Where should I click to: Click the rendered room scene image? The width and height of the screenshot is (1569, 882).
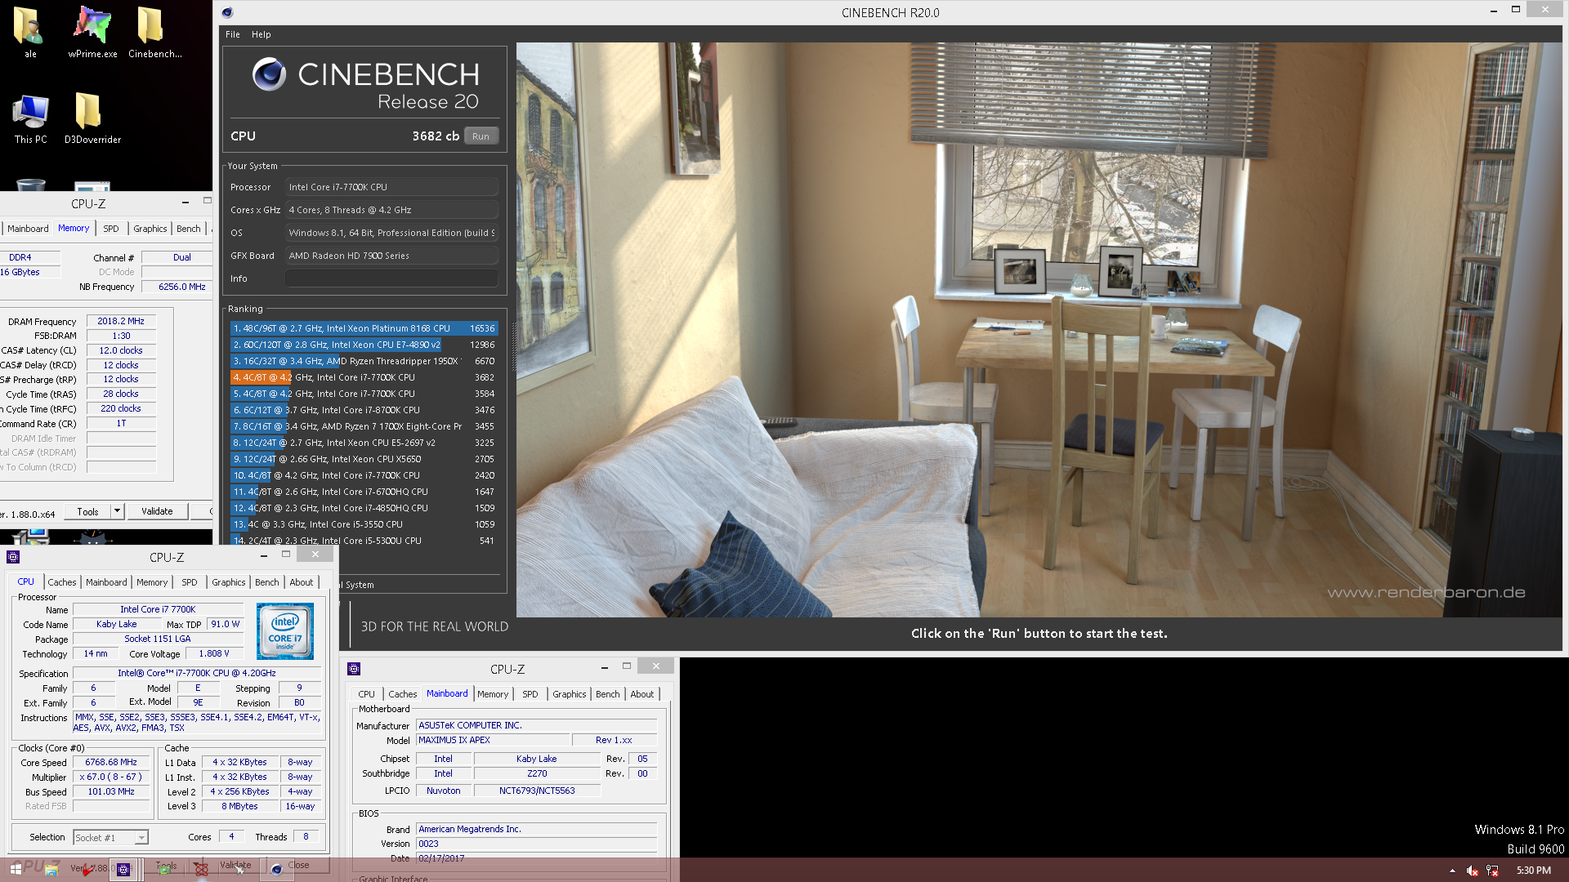coord(1039,329)
